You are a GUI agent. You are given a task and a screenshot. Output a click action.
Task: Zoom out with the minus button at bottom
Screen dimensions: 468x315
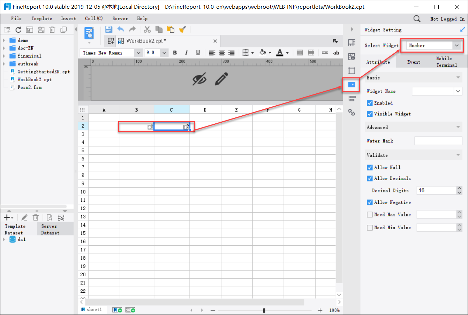(213, 310)
